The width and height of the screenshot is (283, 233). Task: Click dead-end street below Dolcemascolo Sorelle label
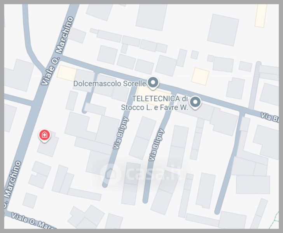[x=89, y=93]
